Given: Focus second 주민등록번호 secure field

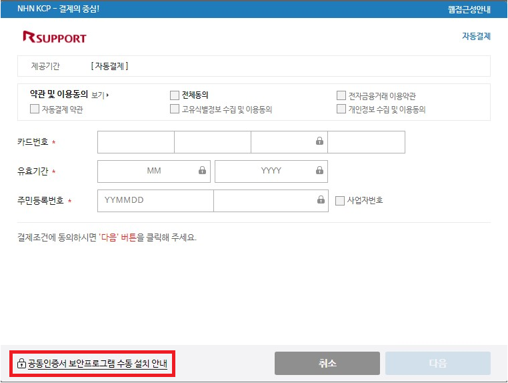Looking at the screenshot, I should point(271,201).
